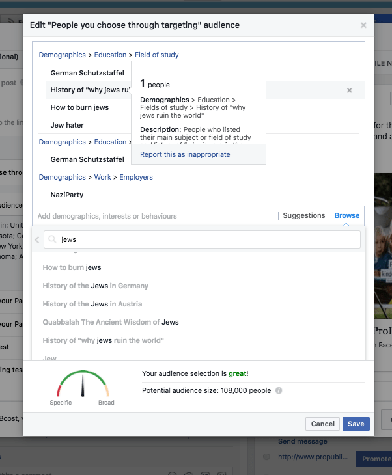Click the Employers breadcrumb link
The image size is (392, 475).
pos(136,177)
